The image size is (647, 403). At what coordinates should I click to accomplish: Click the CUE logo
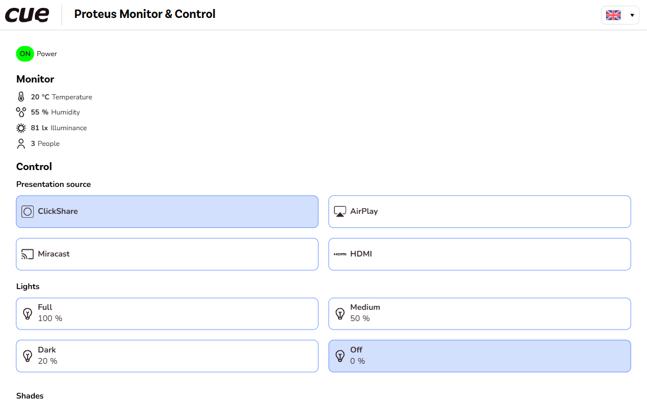point(27,15)
